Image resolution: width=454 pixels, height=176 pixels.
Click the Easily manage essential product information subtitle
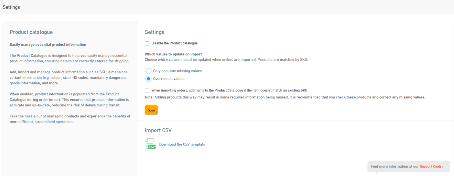point(48,44)
